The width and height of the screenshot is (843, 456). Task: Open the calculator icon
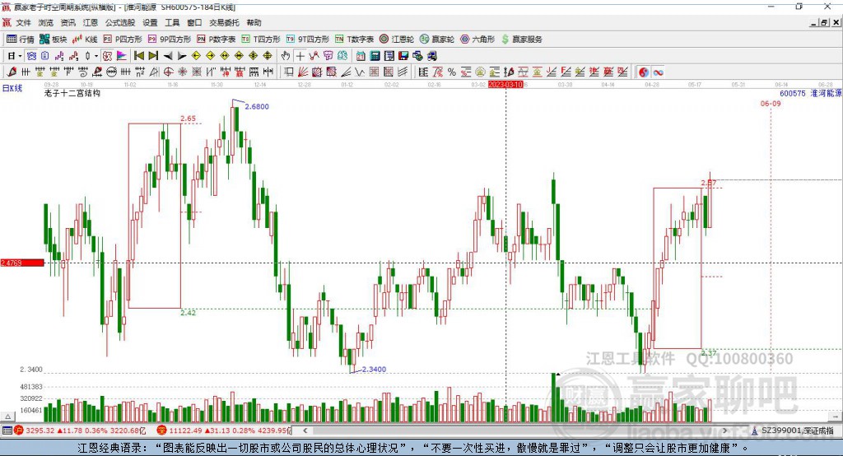375,56
